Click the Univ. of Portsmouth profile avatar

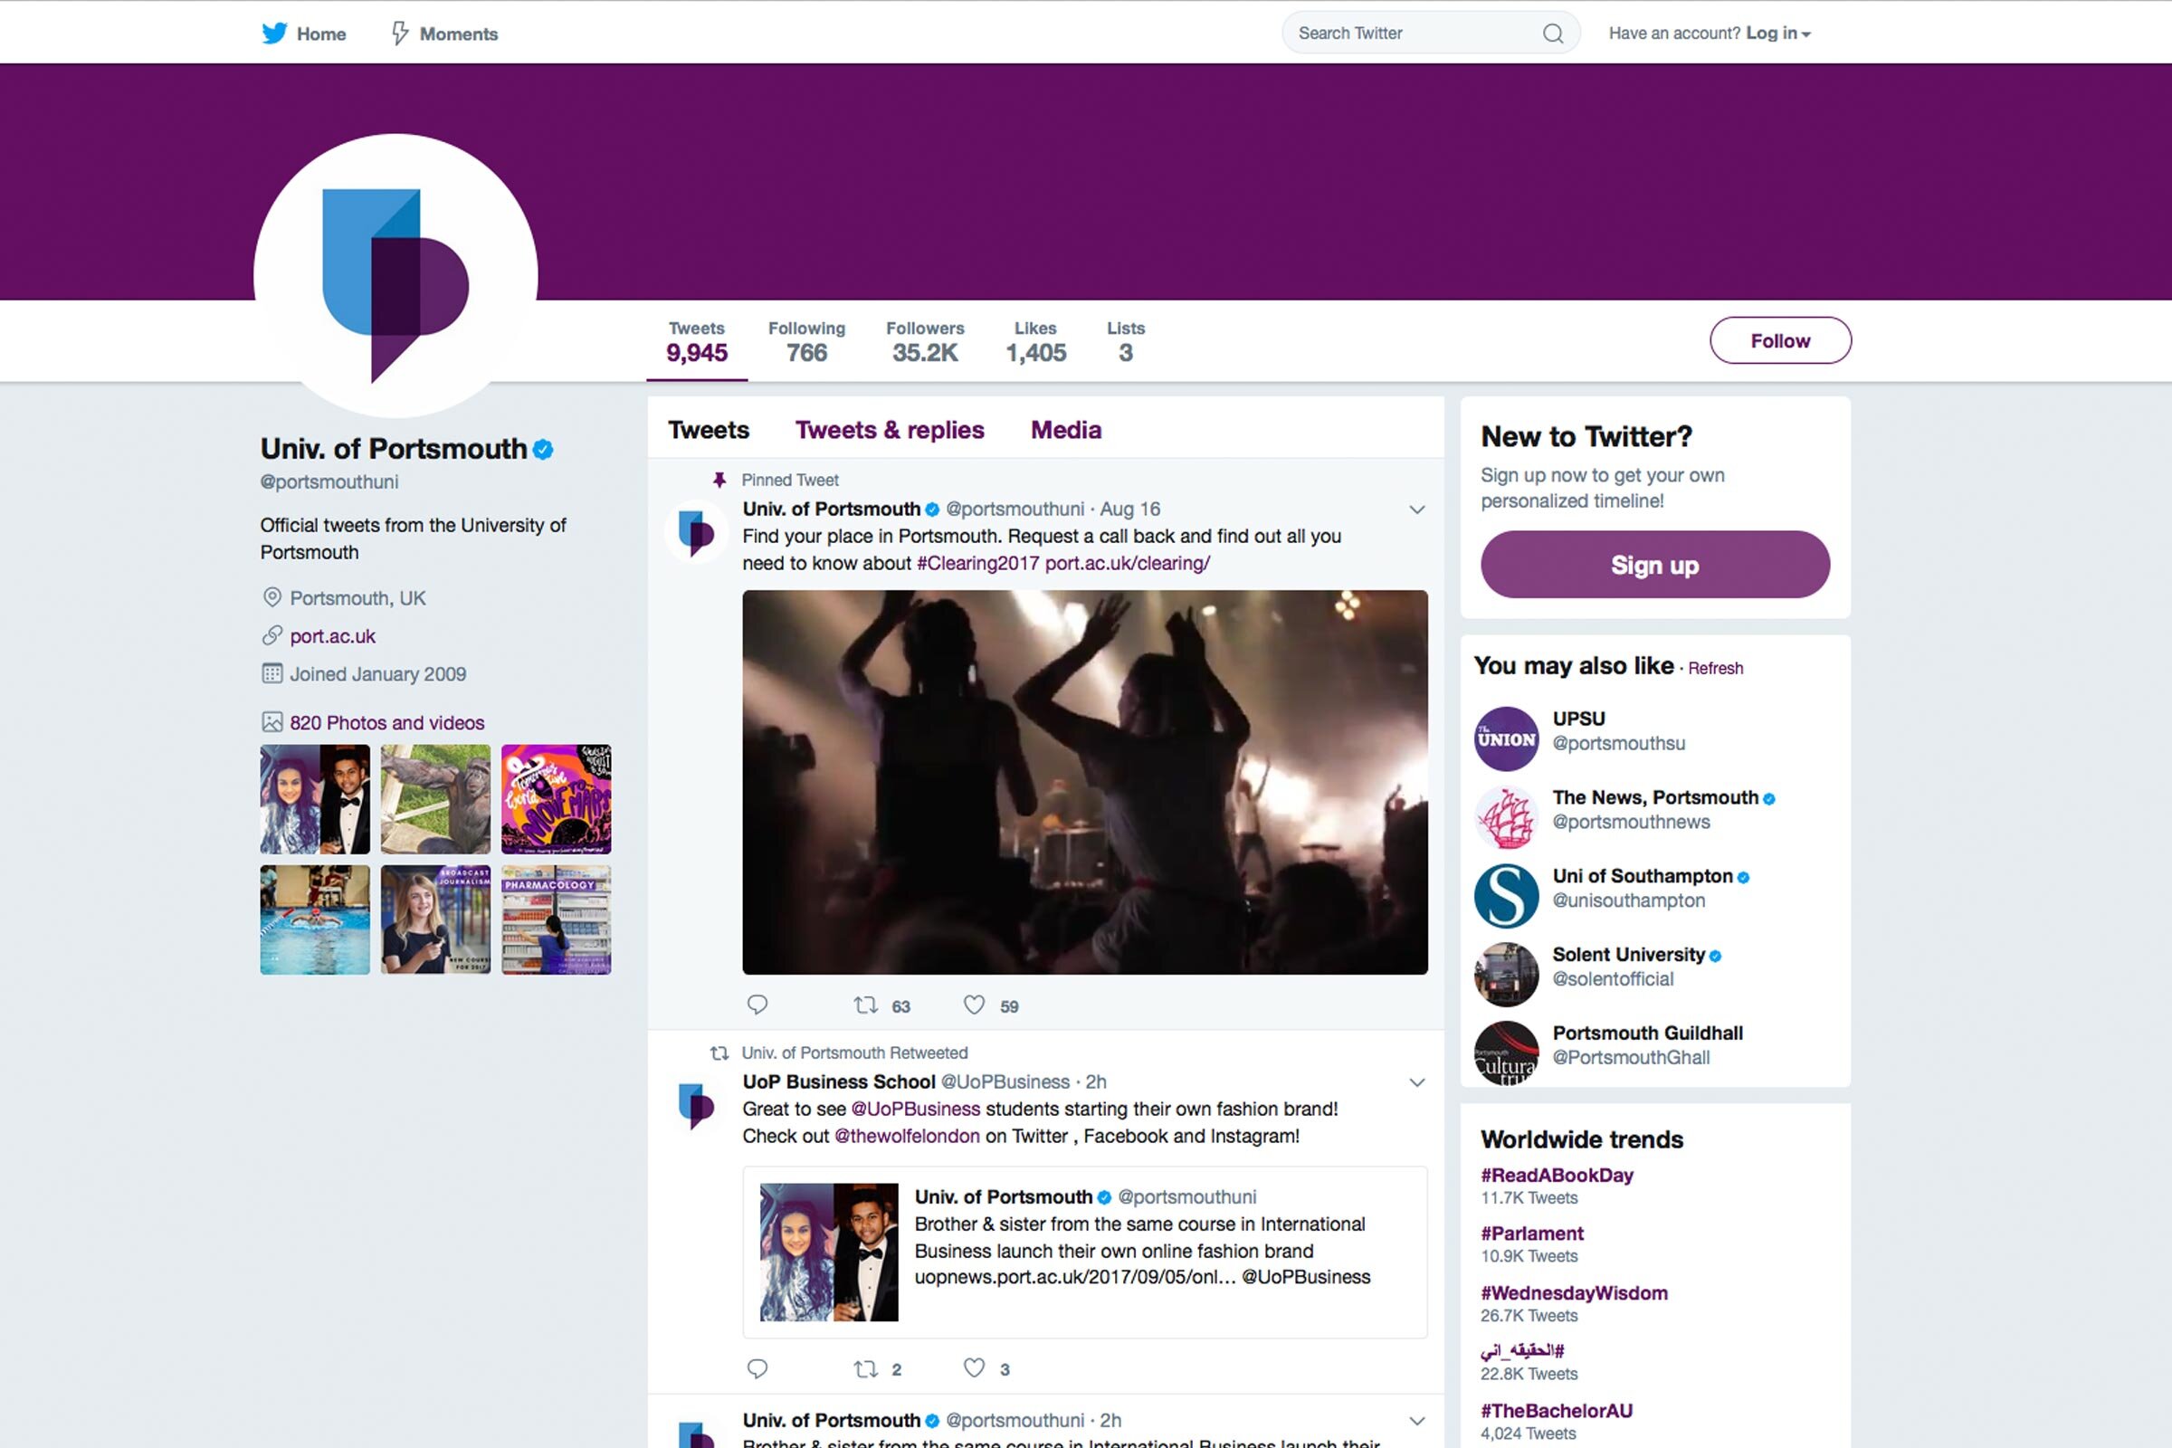click(395, 275)
